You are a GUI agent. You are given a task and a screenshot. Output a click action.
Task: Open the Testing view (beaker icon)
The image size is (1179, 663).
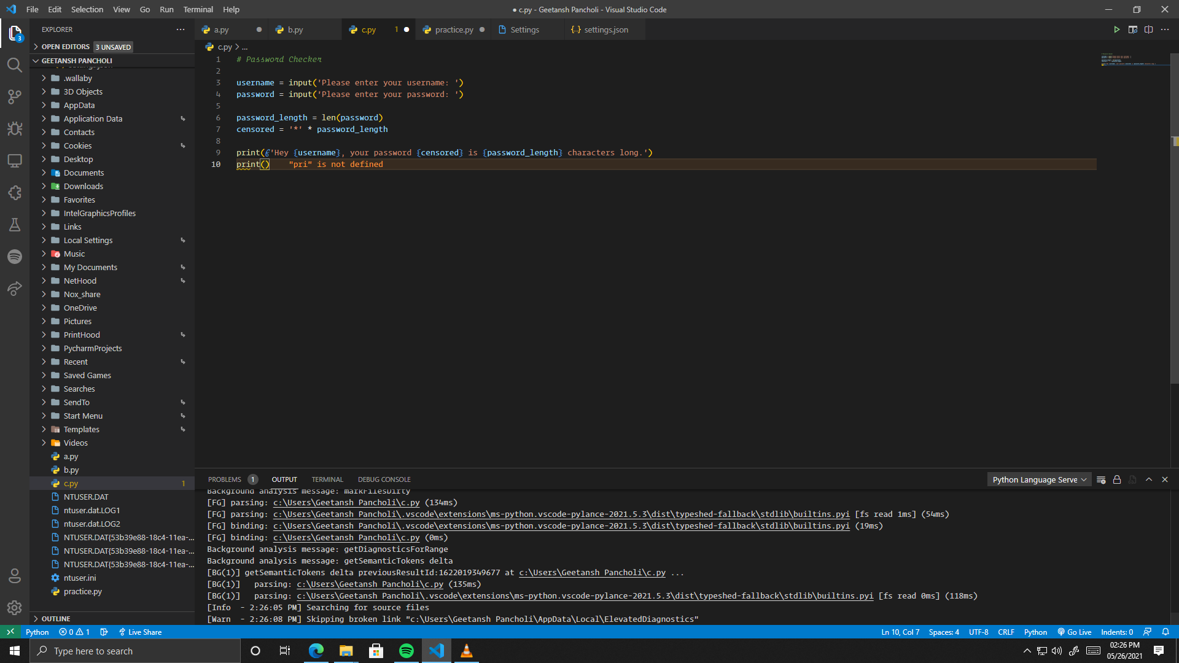[x=15, y=225]
